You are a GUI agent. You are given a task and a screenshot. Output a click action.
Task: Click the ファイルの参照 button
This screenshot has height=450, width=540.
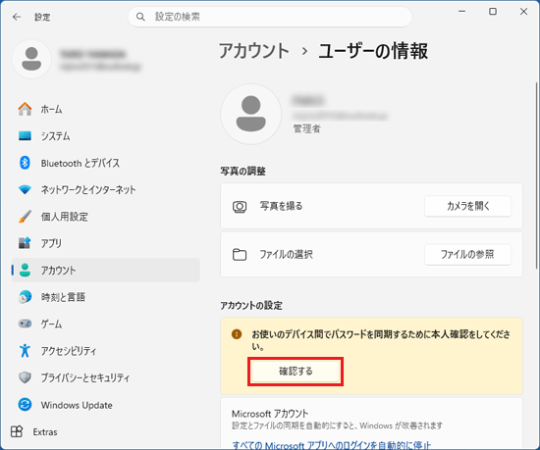[x=467, y=254]
